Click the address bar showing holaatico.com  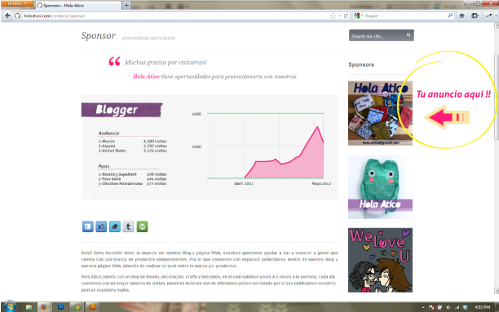[175, 15]
